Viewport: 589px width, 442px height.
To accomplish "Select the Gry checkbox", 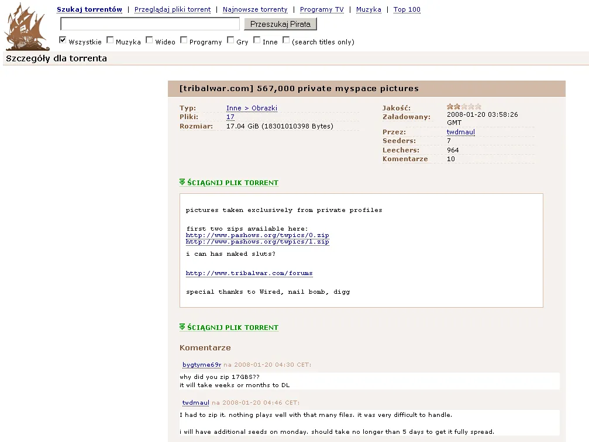I will point(230,40).
